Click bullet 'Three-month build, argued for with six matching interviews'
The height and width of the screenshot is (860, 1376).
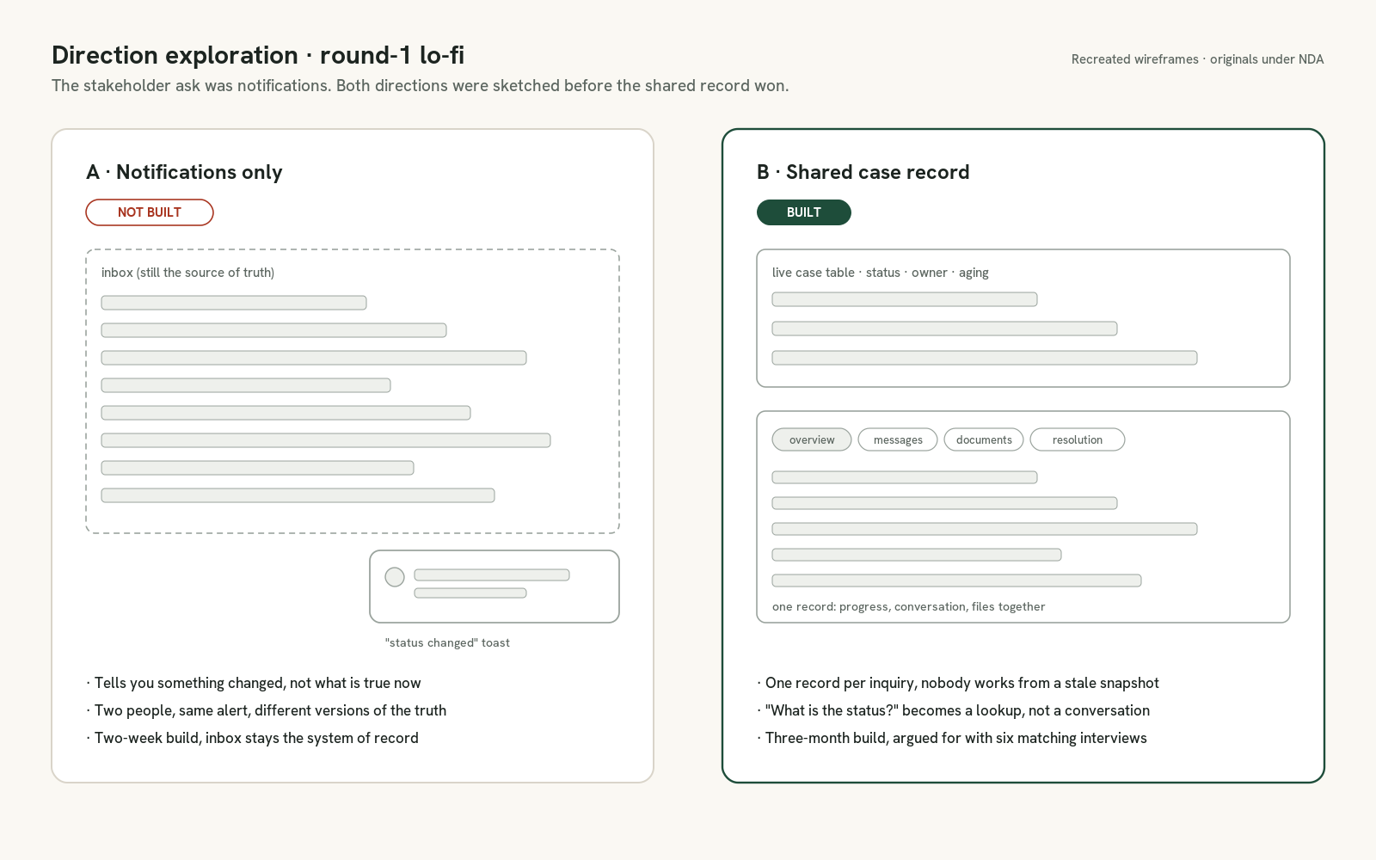pos(952,738)
